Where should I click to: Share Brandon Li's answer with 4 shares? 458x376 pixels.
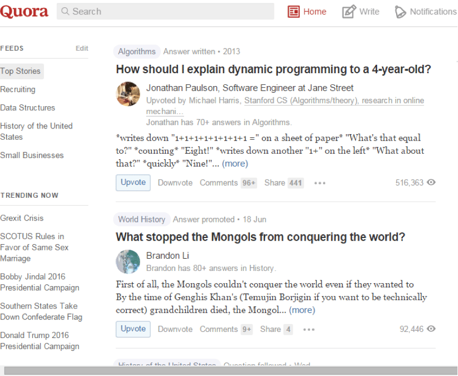pos(276,329)
